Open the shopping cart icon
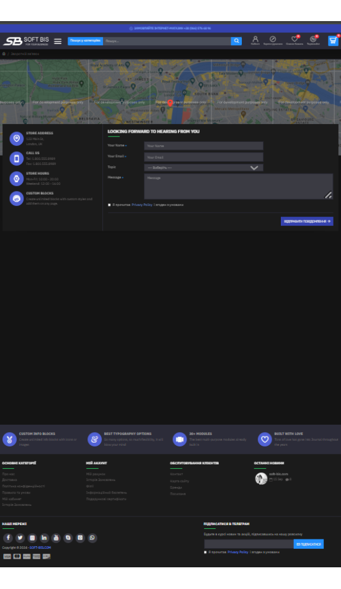 coord(333,40)
